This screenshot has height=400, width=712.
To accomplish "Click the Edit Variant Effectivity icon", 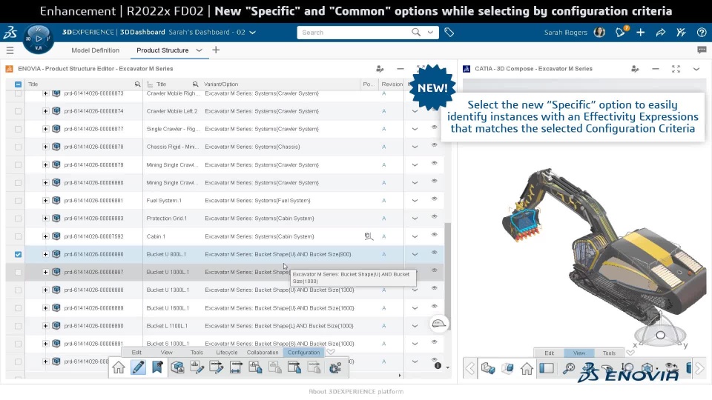I will click(197, 367).
